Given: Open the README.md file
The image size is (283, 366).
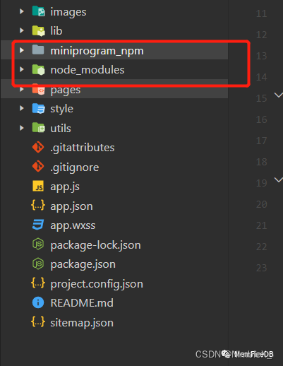Looking at the screenshot, I should [x=82, y=303].
